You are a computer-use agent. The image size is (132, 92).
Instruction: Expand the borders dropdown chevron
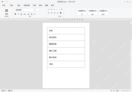(x=64, y=13)
